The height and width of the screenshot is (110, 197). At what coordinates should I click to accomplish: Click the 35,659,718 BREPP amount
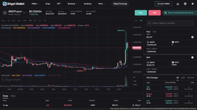(x=150, y=65)
